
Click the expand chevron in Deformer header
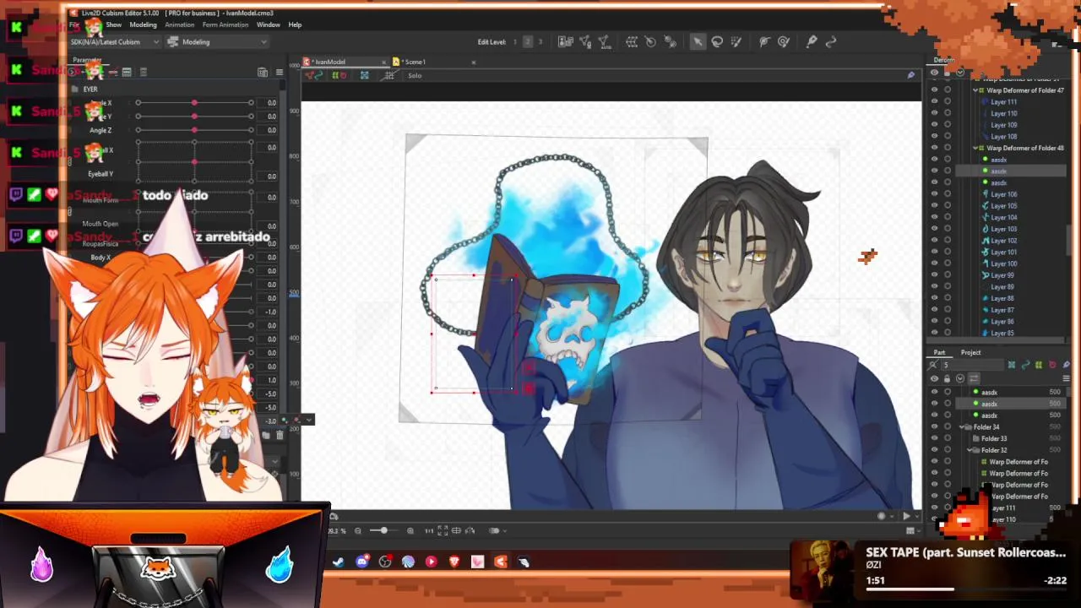[960, 73]
